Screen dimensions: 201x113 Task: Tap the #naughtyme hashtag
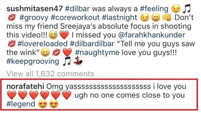click(97, 52)
